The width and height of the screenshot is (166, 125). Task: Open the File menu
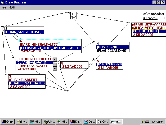(4, 7)
